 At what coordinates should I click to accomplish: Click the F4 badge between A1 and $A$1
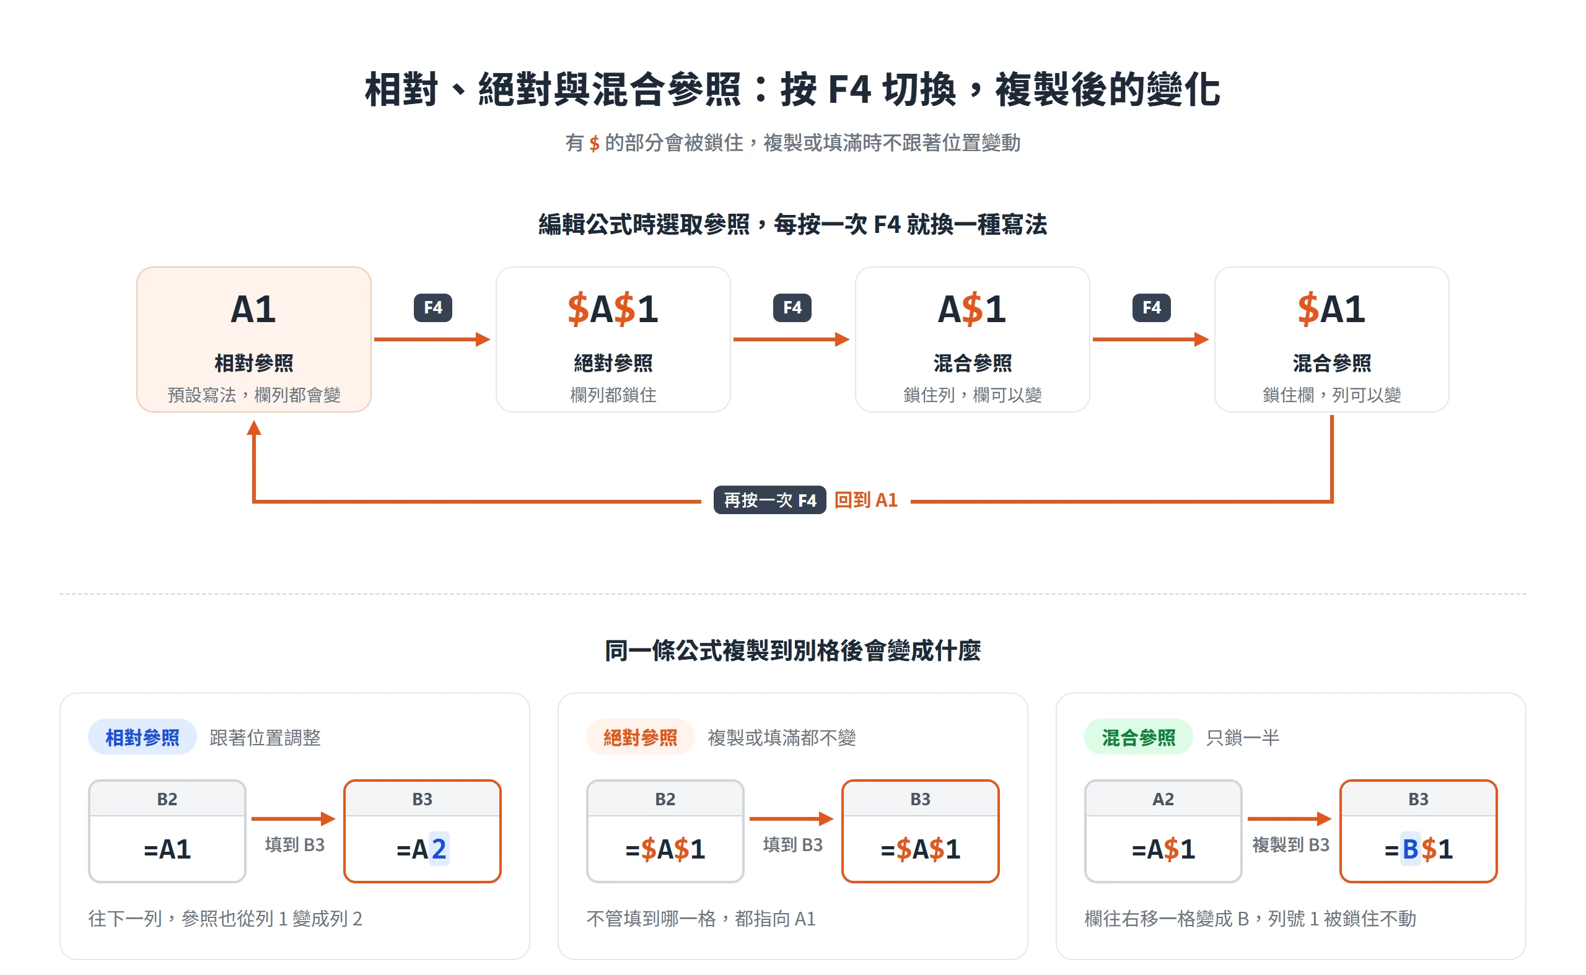[433, 308]
